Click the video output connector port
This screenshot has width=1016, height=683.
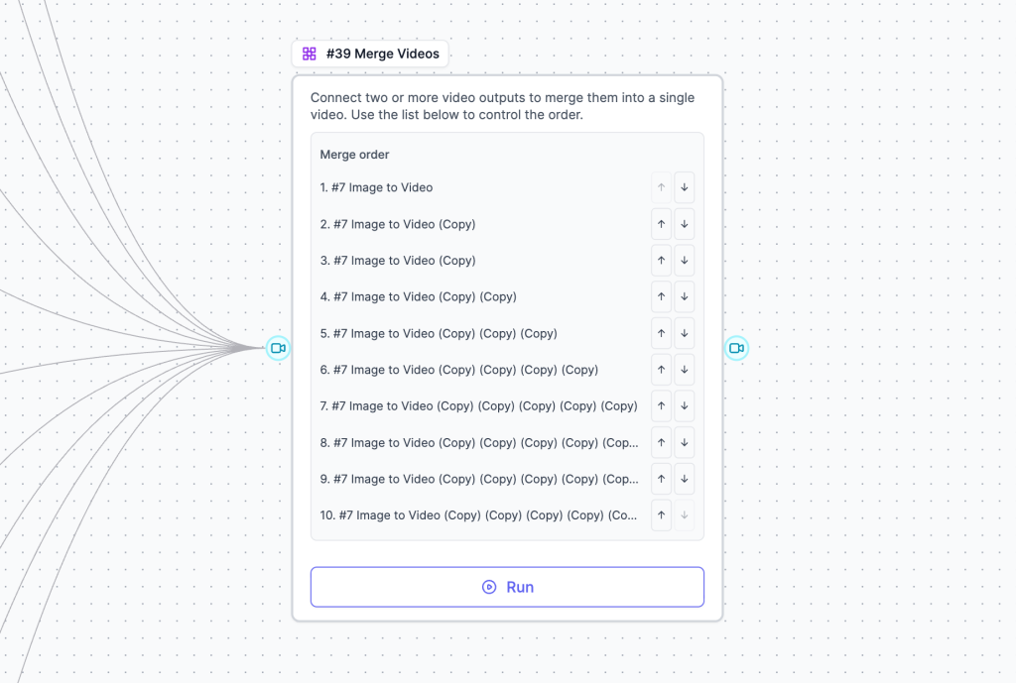(x=736, y=348)
